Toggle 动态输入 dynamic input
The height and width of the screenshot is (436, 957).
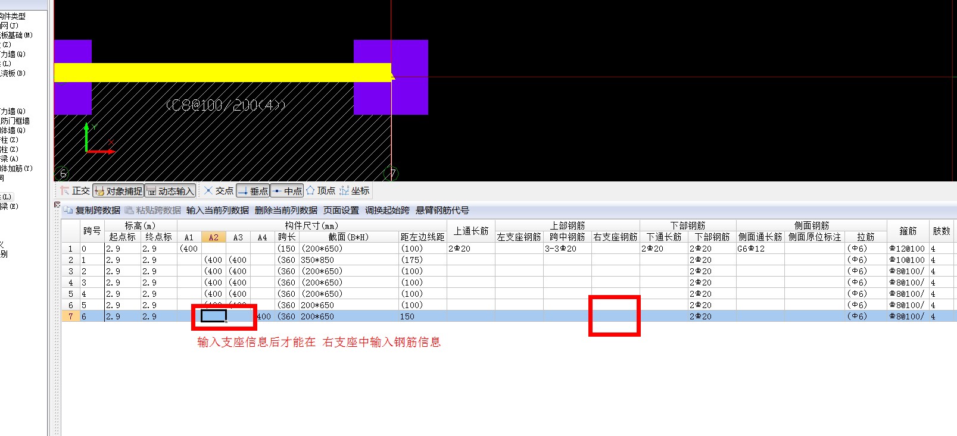pyautogui.click(x=170, y=191)
